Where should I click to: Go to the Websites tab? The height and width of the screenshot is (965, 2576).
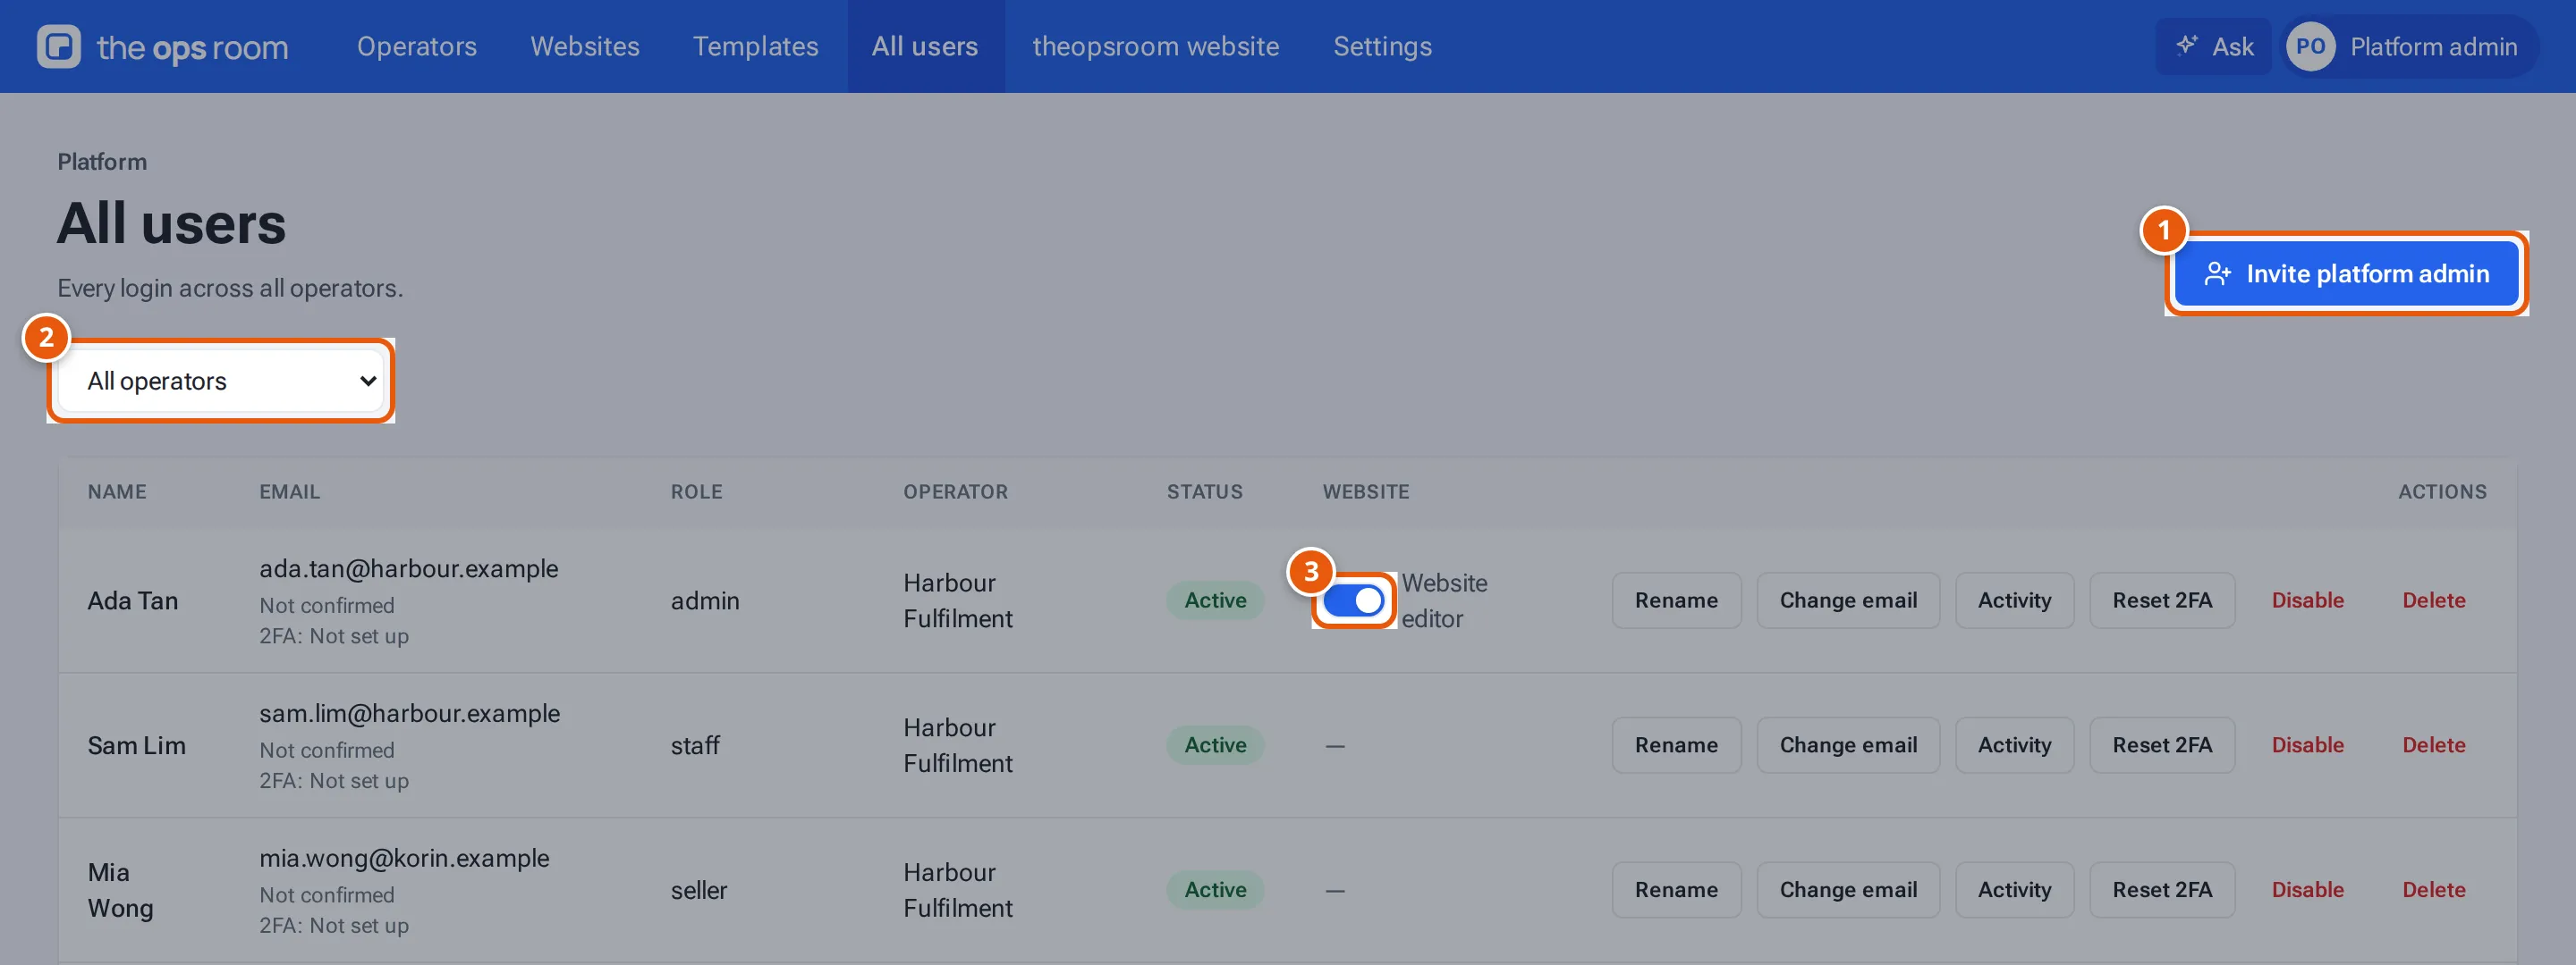585,46
